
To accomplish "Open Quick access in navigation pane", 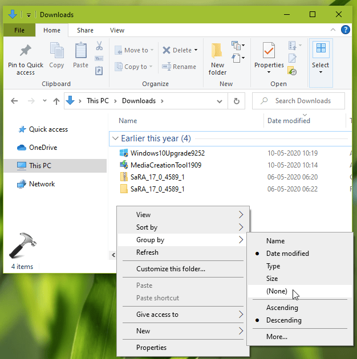I will pos(43,129).
